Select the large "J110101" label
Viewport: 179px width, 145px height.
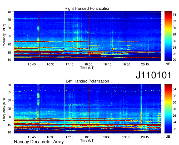point(153,75)
